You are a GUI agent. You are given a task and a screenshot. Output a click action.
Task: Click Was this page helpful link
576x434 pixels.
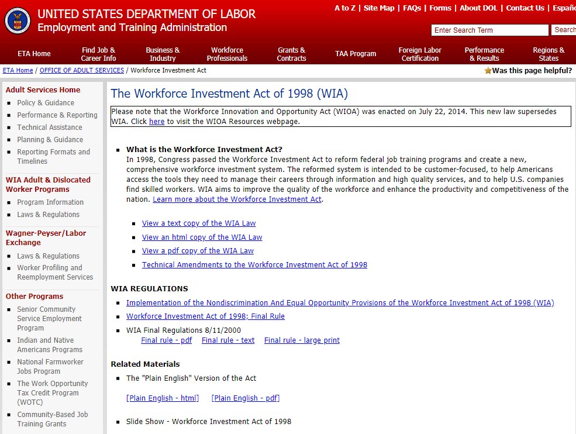(532, 71)
